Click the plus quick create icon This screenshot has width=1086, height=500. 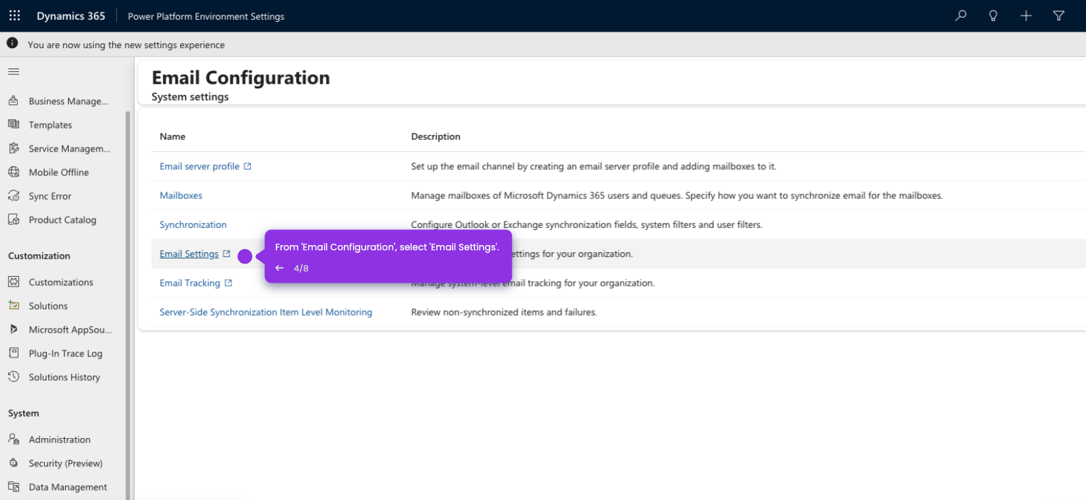(1026, 15)
